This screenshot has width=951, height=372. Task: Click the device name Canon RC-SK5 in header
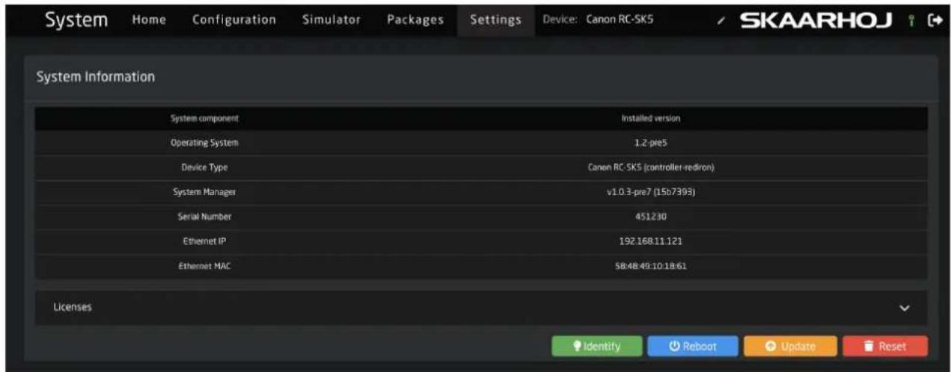point(619,19)
